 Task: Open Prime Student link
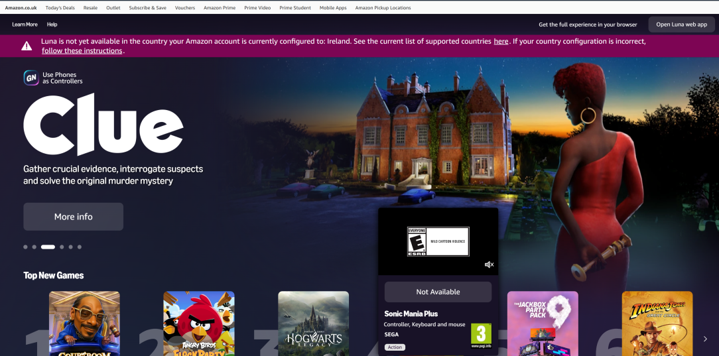click(x=295, y=8)
